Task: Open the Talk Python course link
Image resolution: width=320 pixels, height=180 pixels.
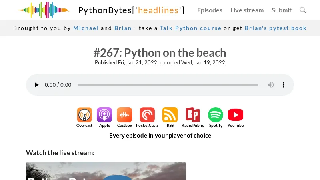Action: 191,28
